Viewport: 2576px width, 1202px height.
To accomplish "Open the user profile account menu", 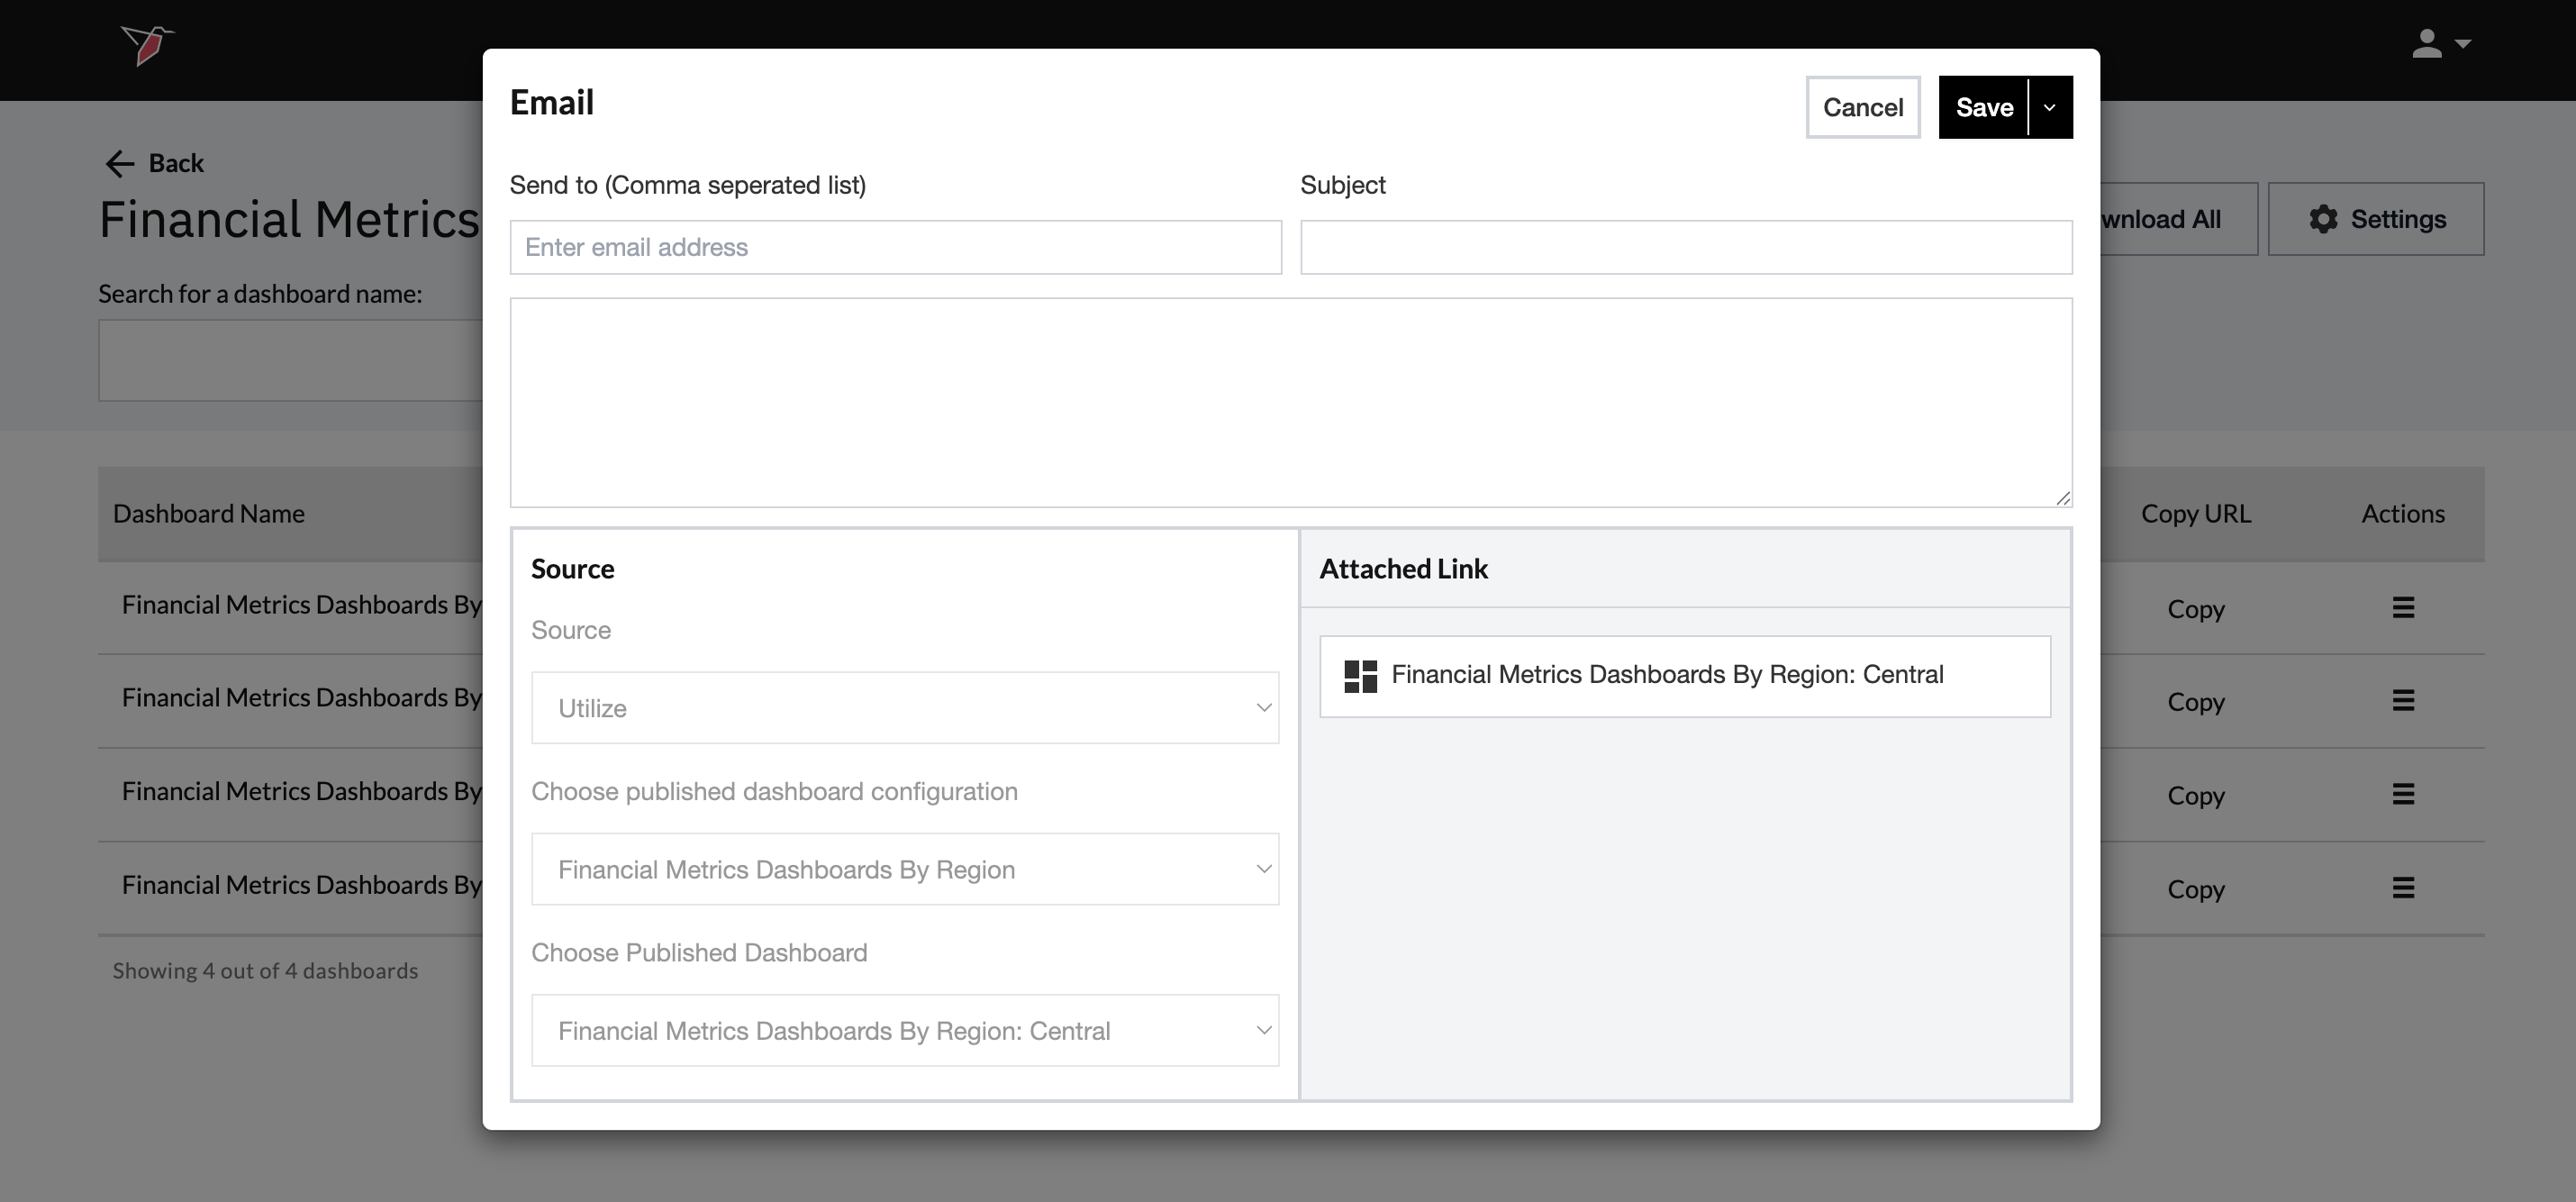I will (2439, 44).
